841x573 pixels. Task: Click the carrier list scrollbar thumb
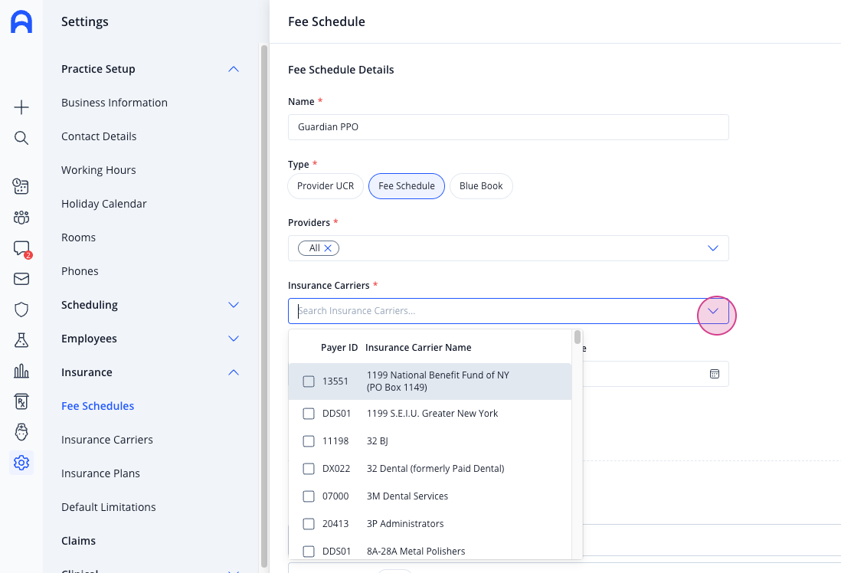(x=577, y=337)
